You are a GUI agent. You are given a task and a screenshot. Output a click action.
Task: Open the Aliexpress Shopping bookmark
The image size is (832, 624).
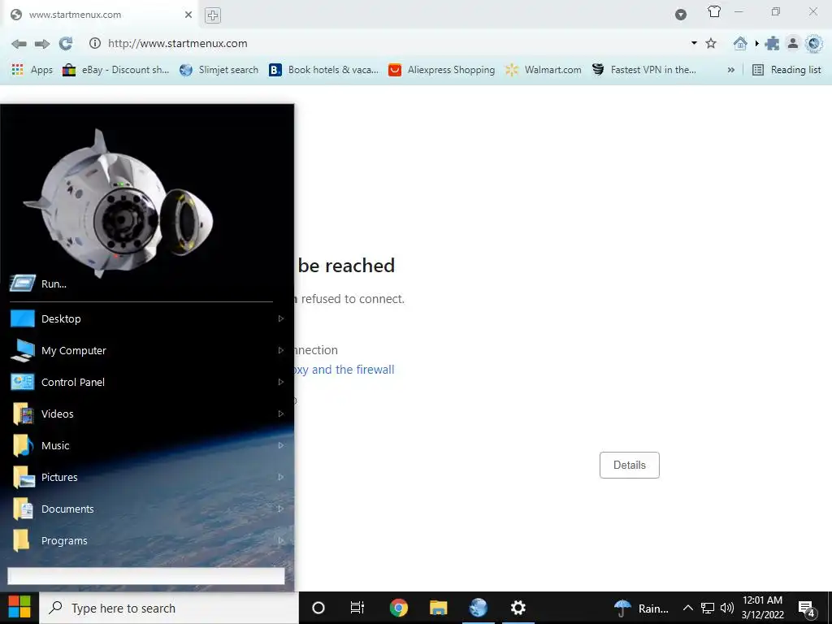(x=441, y=70)
